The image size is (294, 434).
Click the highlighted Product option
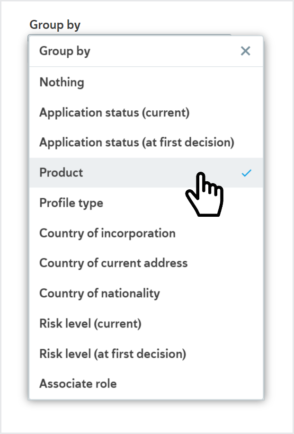click(x=61, y=173)
